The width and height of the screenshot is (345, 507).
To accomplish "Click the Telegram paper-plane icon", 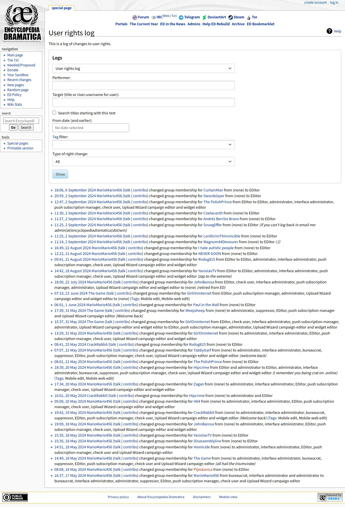I will point(181,18).
